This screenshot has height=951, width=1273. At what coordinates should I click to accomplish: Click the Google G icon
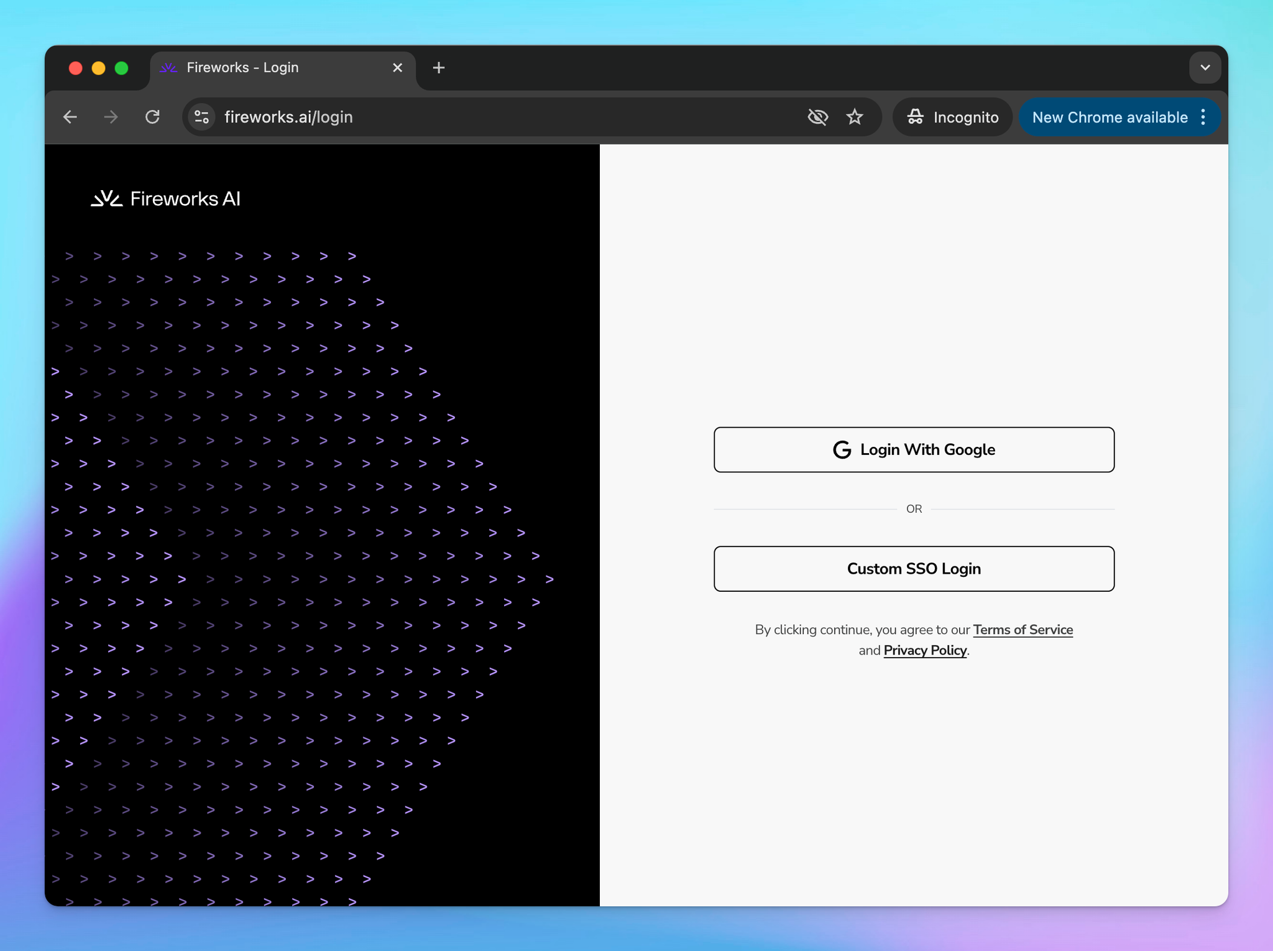(x=842, y=449)
